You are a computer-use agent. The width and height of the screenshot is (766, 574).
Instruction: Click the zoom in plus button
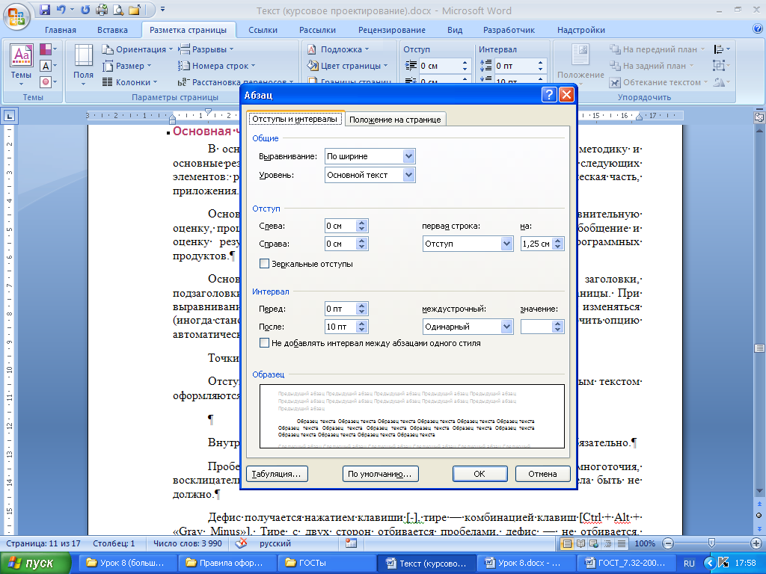tap(756, 543)
